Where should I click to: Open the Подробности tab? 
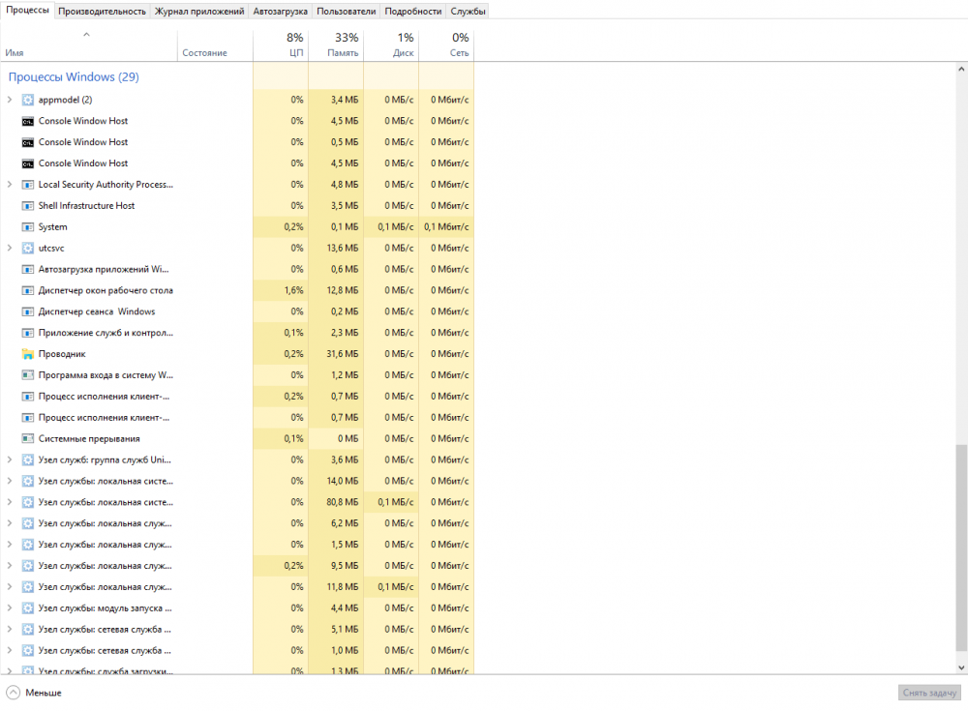(413, 11)
